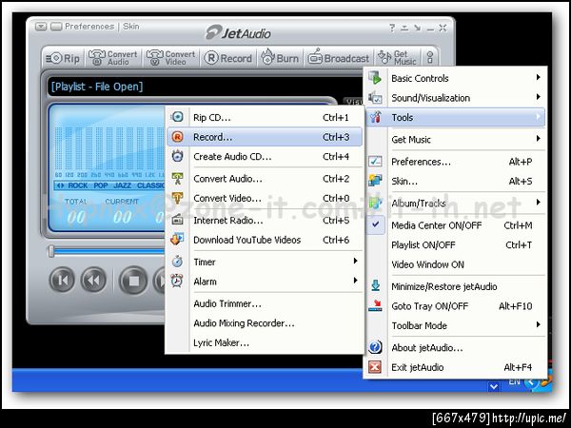Open Convert Video from the toolbar
The width and height of the screenshot is (571, 428).
(x=170, y=58)
